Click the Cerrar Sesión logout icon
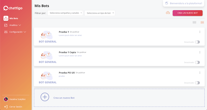The image size is (207, 110). (x=6, y=107)
